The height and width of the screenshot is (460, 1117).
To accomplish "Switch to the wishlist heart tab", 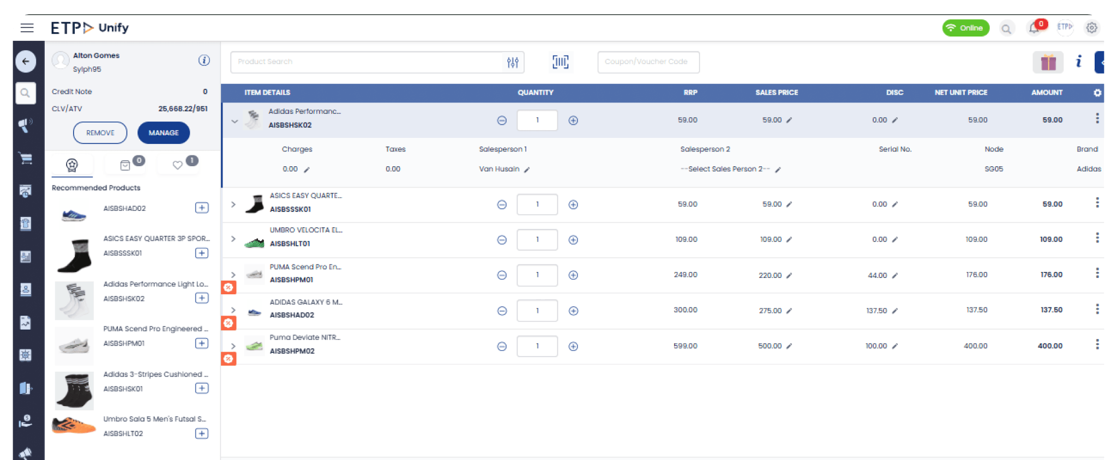I will [178, 165].
